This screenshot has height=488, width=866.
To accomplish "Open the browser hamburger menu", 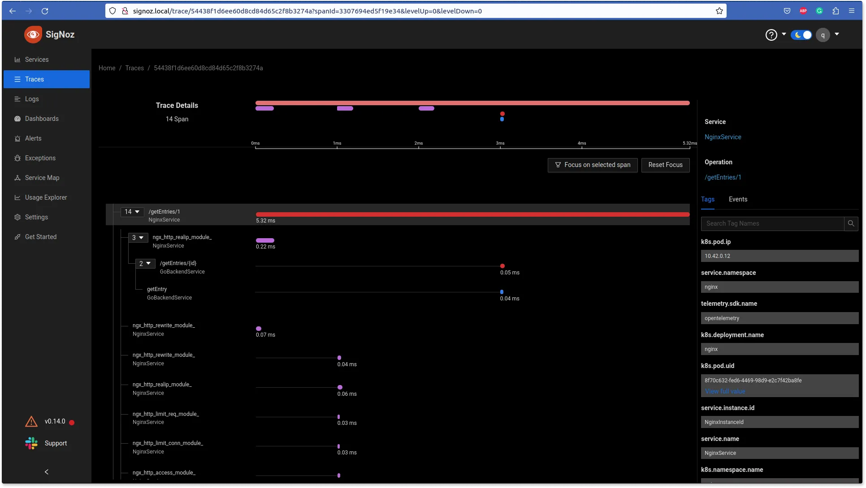I will [851, 11].
